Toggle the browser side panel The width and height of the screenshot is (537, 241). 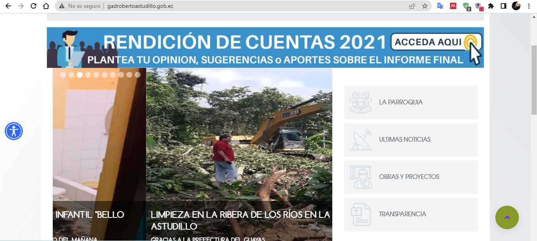click(503, 6)
